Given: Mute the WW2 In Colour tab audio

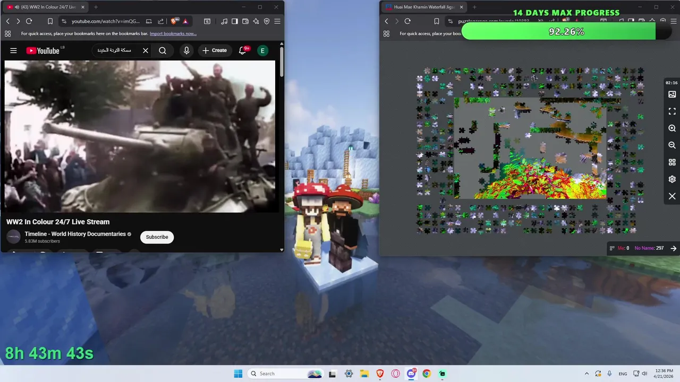Looking at the screenshot, I should pyautogui.click(x=18, y=7).
